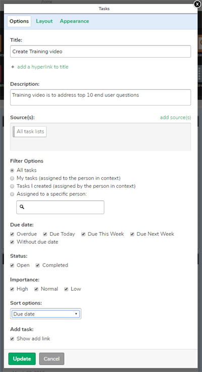This screenshot has height=372, width=202.
Task: Click the Cancel button
Action: [52, 359]
